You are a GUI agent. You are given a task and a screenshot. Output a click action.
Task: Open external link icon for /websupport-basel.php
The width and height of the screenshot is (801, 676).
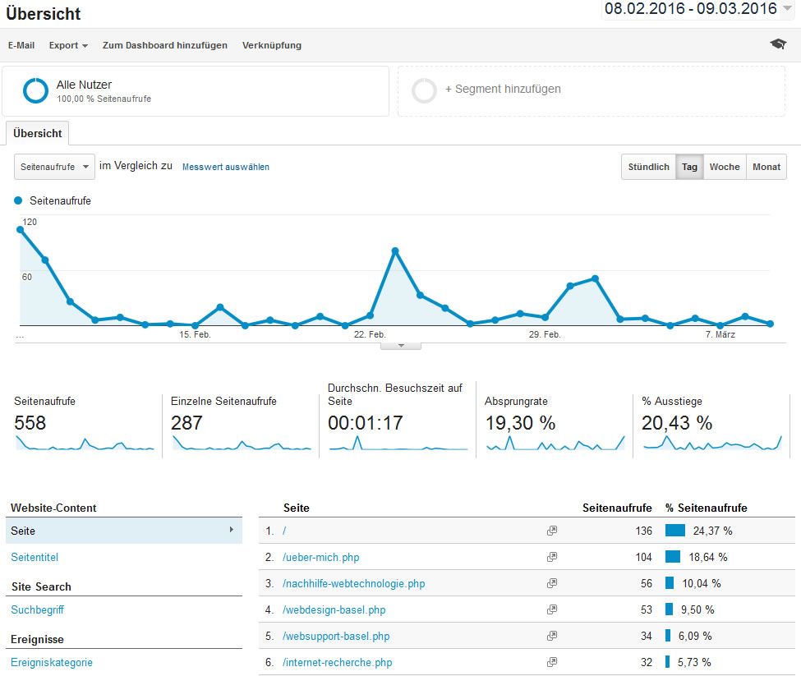tap(552, 637)
